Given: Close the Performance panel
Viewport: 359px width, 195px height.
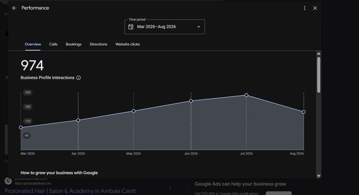Looking at the screenshot, I should [x=315, y=8].
